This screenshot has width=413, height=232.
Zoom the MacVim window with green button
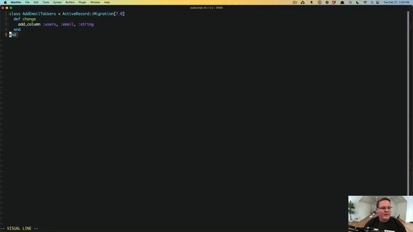(x=11, y=8)
